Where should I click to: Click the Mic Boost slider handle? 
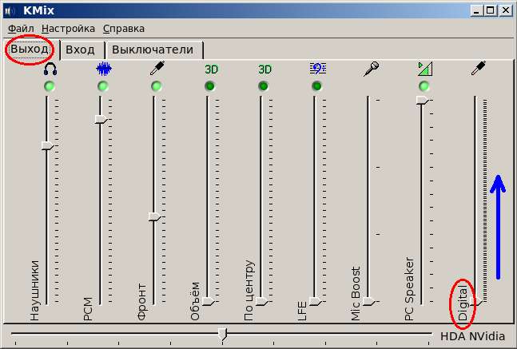tap(369, 301)
